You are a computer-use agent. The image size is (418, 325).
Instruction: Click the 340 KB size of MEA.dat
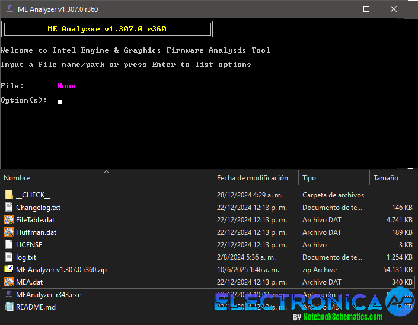402,282
